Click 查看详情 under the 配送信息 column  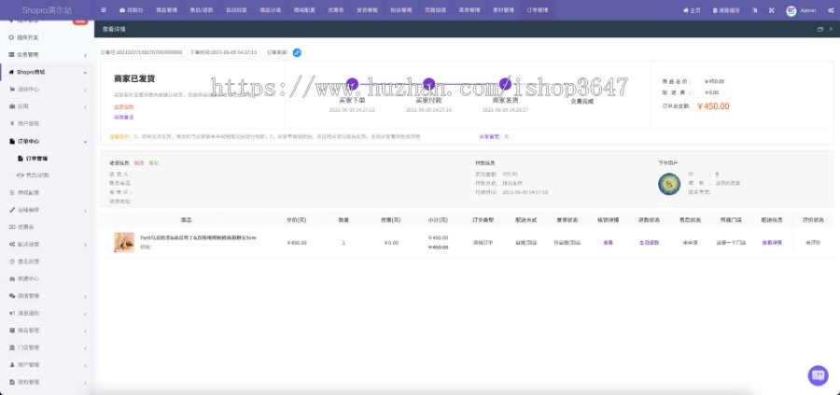tap(772, 243)
